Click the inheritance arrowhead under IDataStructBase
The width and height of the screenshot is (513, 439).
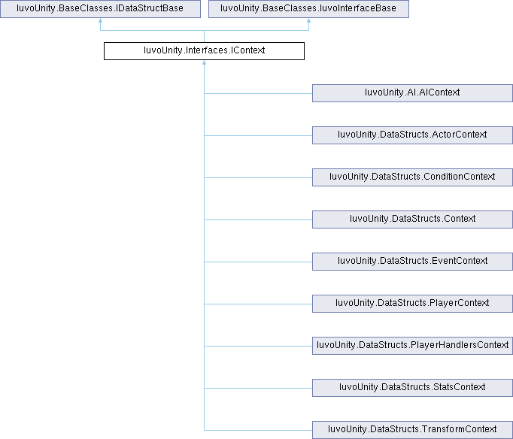point(100,23)
